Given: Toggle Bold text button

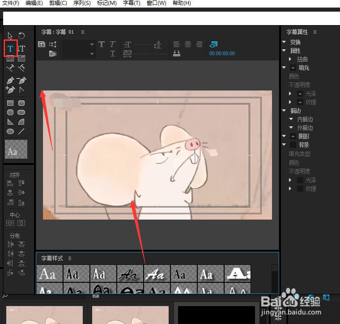Looking at the screenshot, I should click(x=102, y=44).
